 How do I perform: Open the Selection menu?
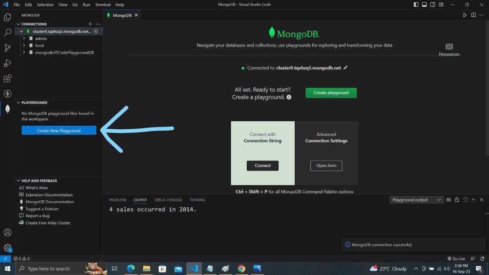coord(45,5)
